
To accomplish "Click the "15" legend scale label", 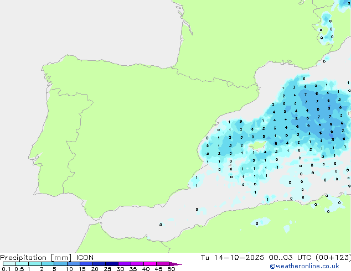I will [82, 269].
